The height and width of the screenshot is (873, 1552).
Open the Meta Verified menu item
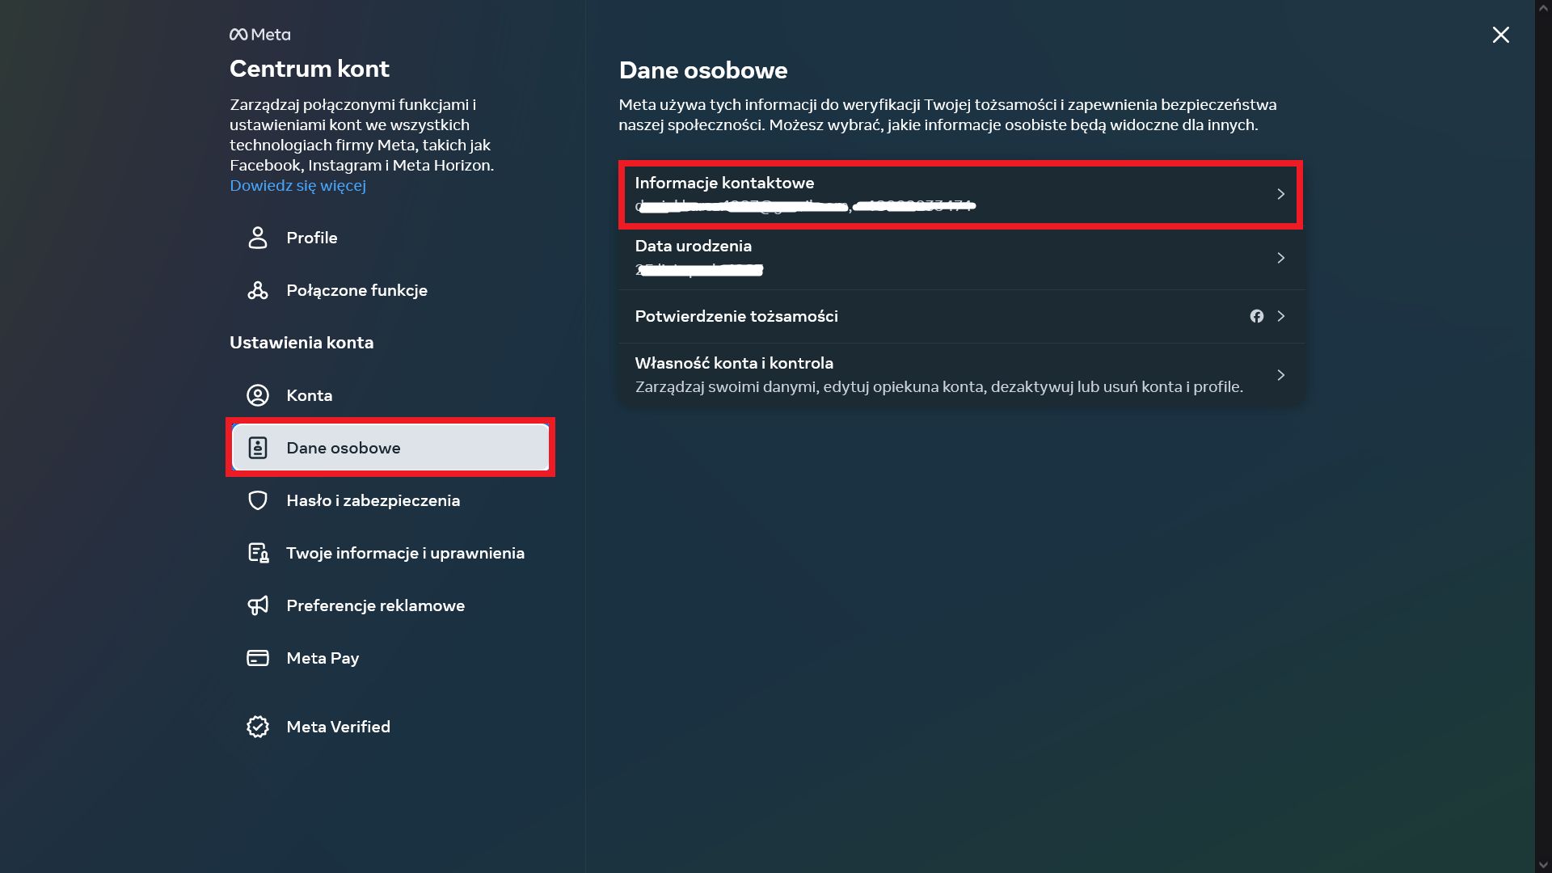(338, 727)
